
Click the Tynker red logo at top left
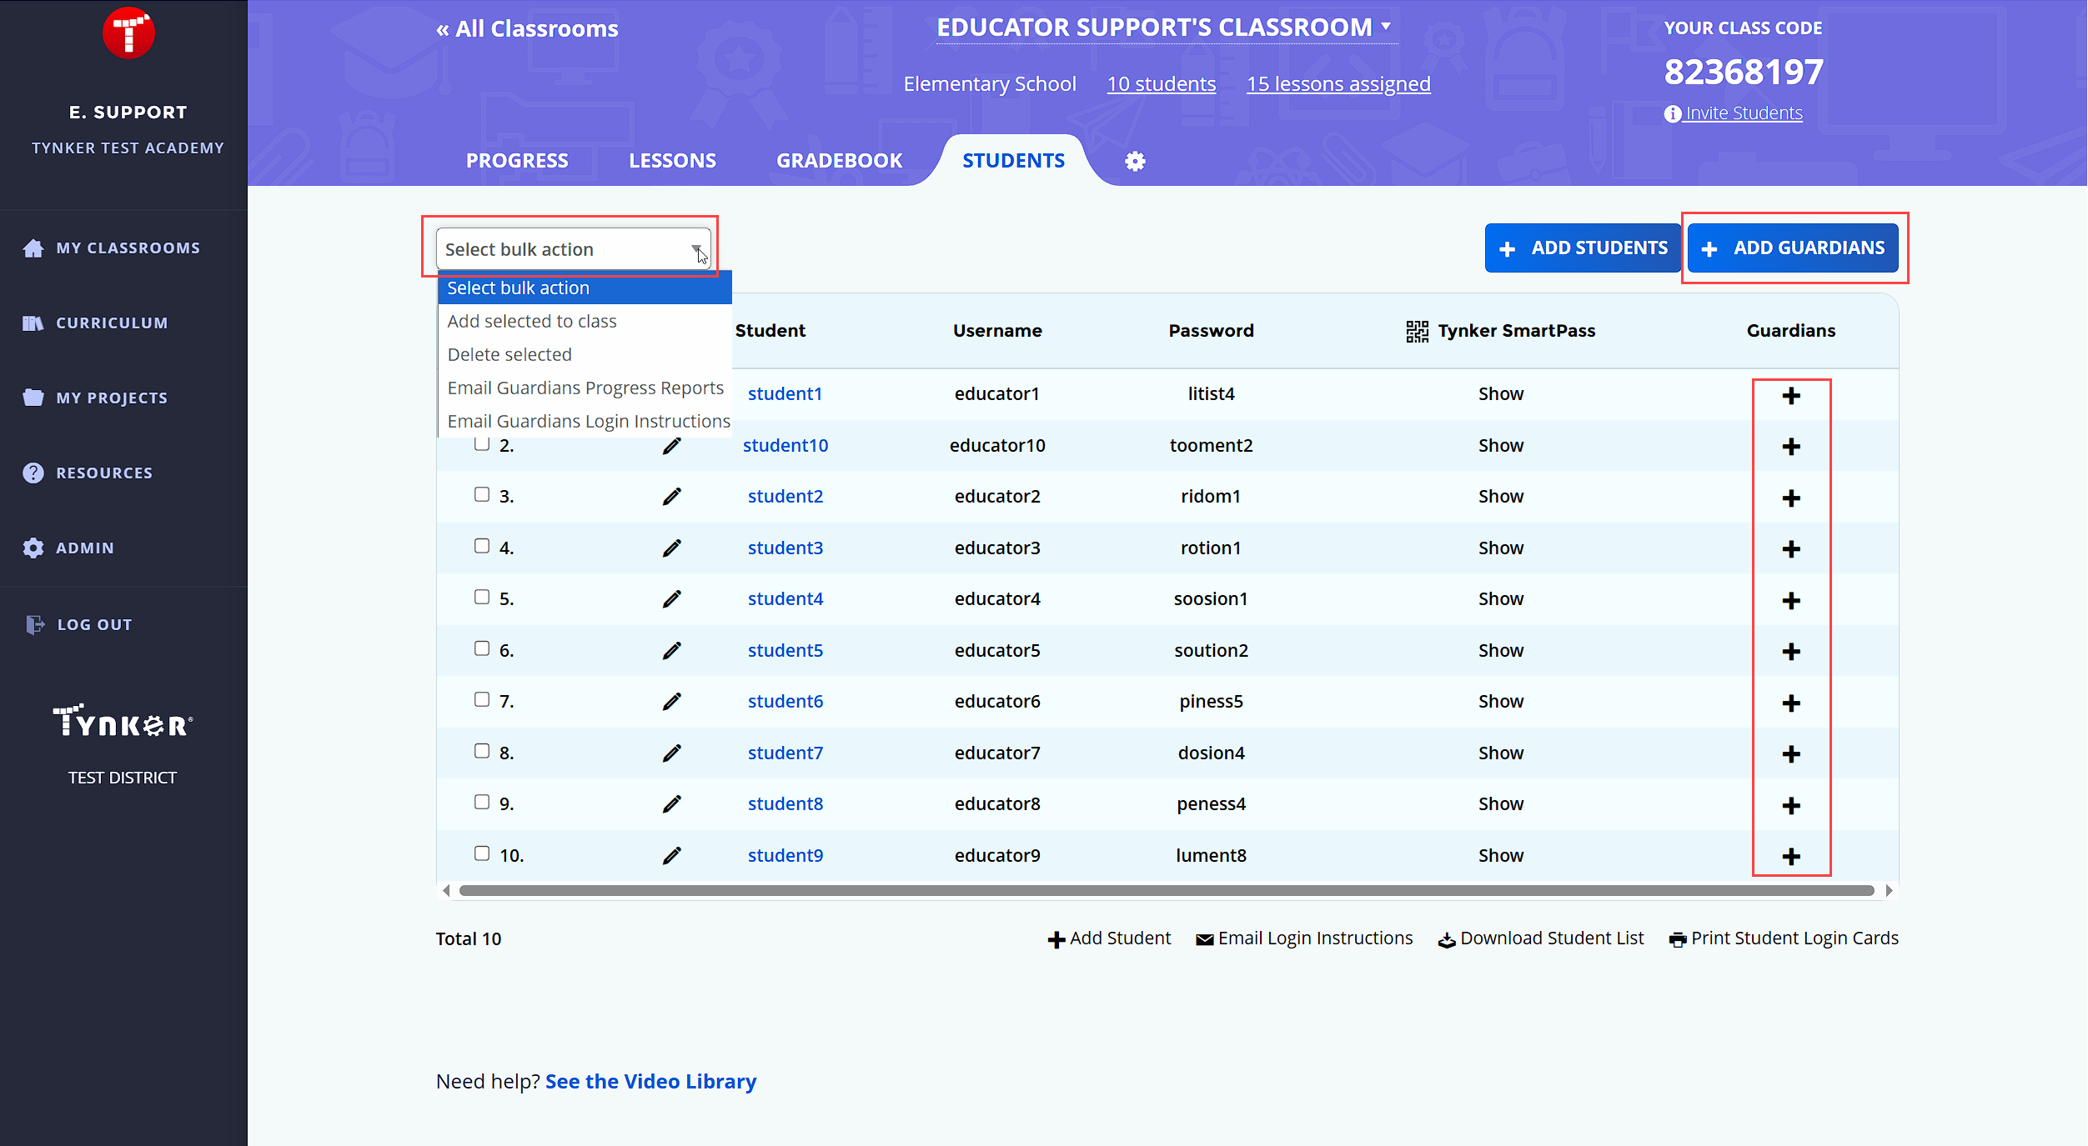click(128, 33)
